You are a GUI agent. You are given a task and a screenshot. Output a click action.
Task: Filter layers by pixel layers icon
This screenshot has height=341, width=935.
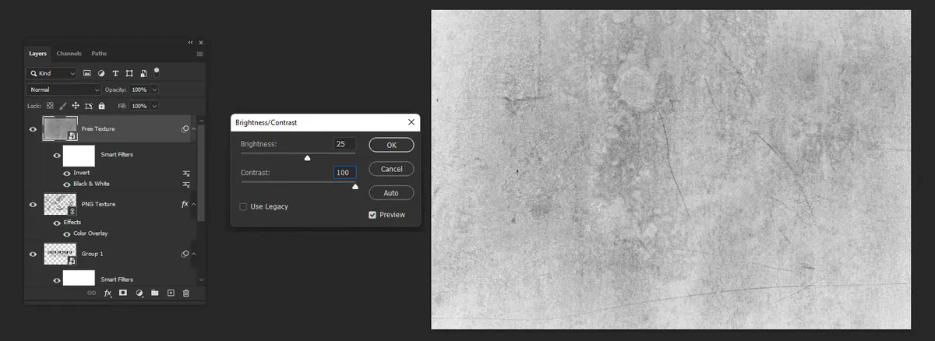[x=87, y=73]
